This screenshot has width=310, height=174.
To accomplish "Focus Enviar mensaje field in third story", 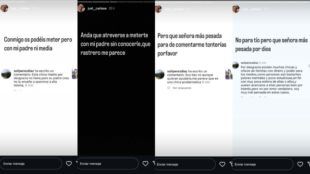I will (185, 164).
